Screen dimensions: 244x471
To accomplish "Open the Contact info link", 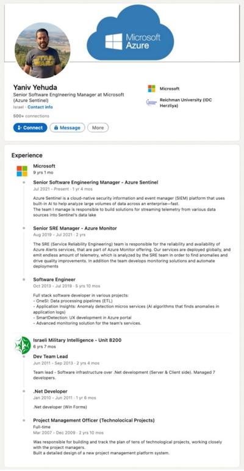I will coord(40,107).
